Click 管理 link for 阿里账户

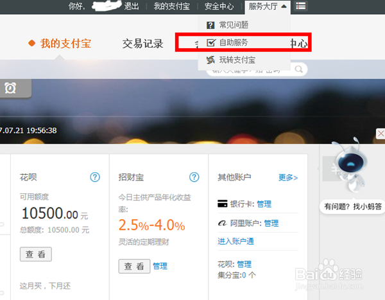point(271,223)
